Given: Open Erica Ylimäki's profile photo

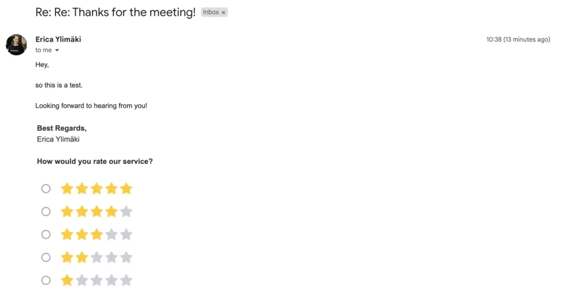Looking at the screenshot, I should (x=16, y=45).
